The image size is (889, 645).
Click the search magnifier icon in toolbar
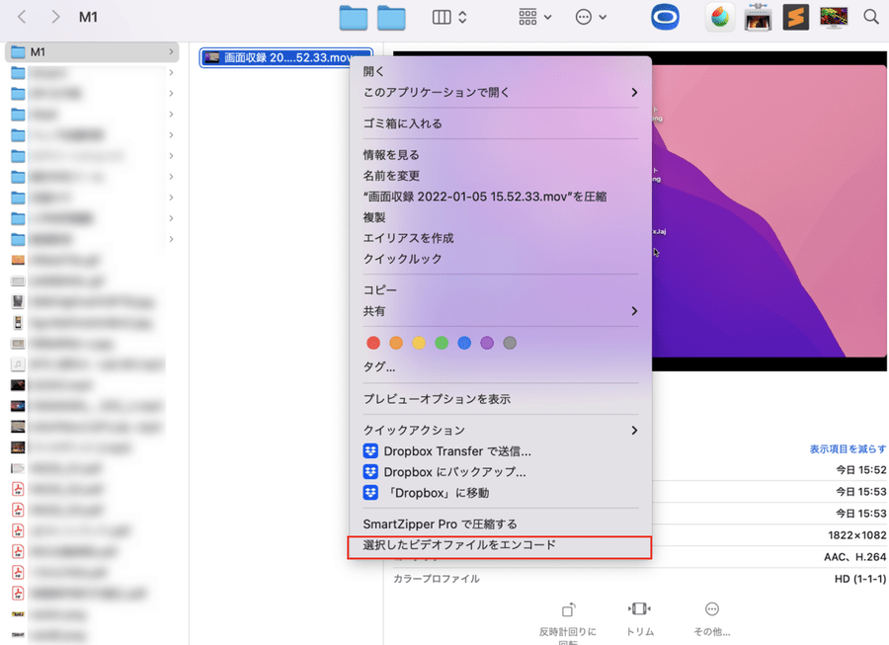point(870,17)
